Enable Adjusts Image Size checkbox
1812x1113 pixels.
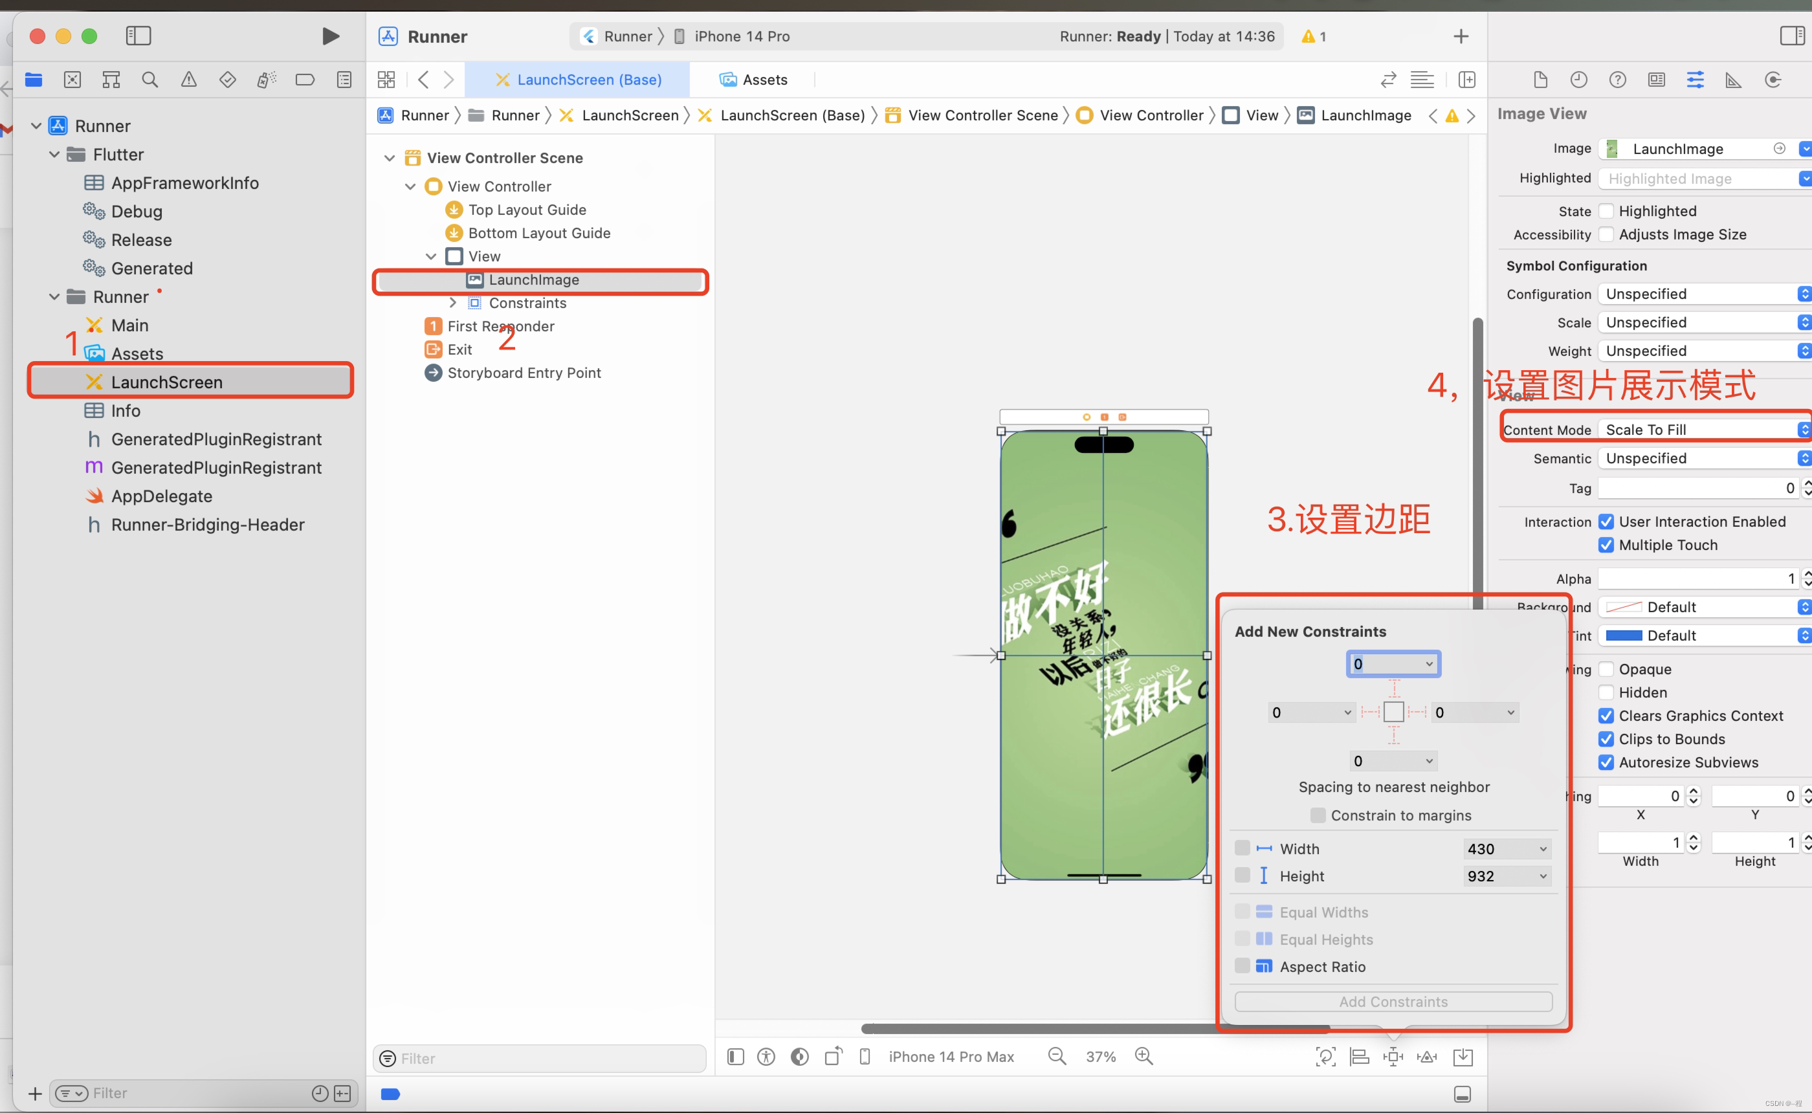point(1606,234)
